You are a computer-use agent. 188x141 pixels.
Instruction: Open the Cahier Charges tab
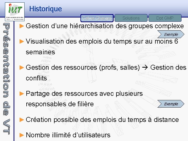point(97,18)
